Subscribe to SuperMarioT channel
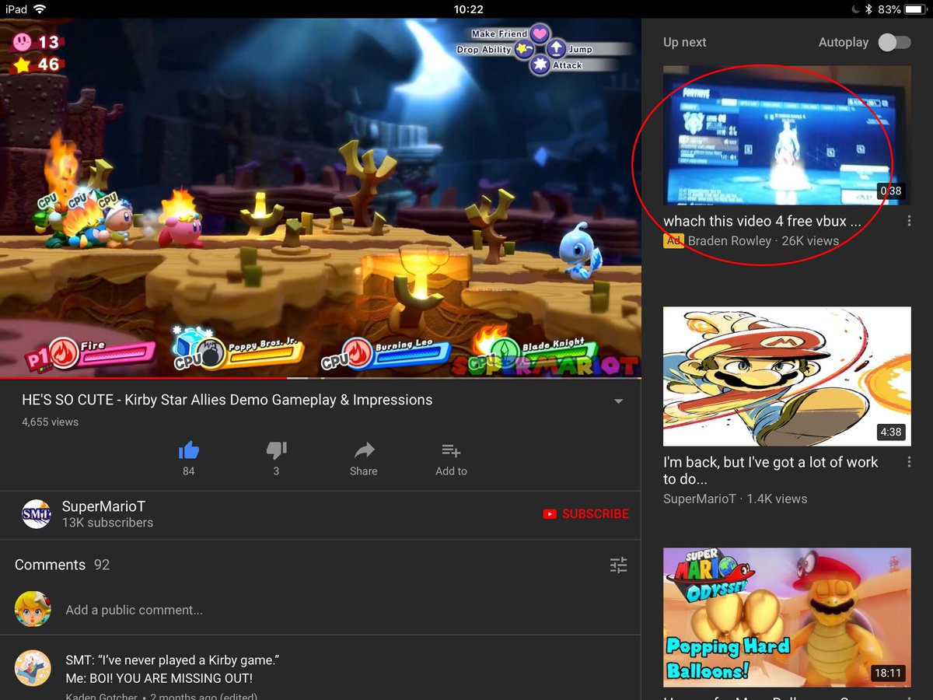The width and height of the screenshot is (933, 700). pos(585,514)
